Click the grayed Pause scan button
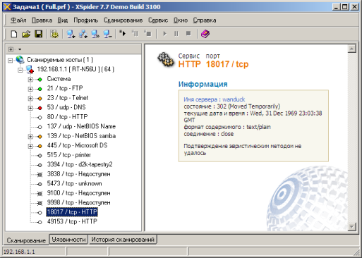 tap(176, 34)
